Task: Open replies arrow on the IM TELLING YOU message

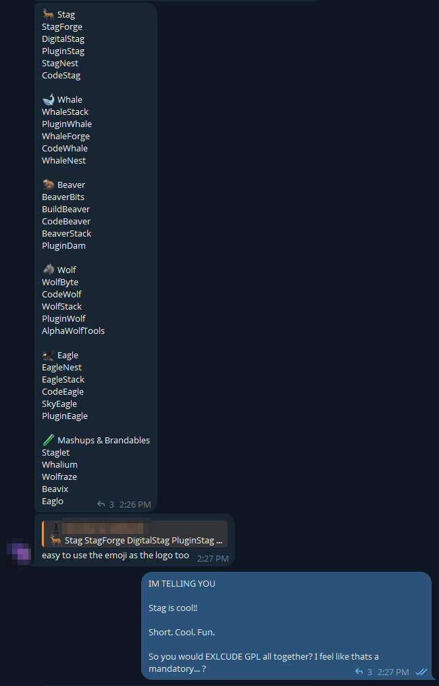Action: [x=359, y=672]
